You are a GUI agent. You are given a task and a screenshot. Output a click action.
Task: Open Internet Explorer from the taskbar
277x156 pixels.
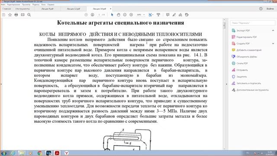13,153
